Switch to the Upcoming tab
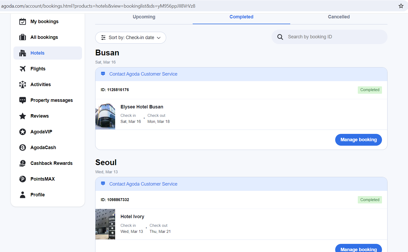The width and height of the screenshot is (408, 252). [144, 17]
